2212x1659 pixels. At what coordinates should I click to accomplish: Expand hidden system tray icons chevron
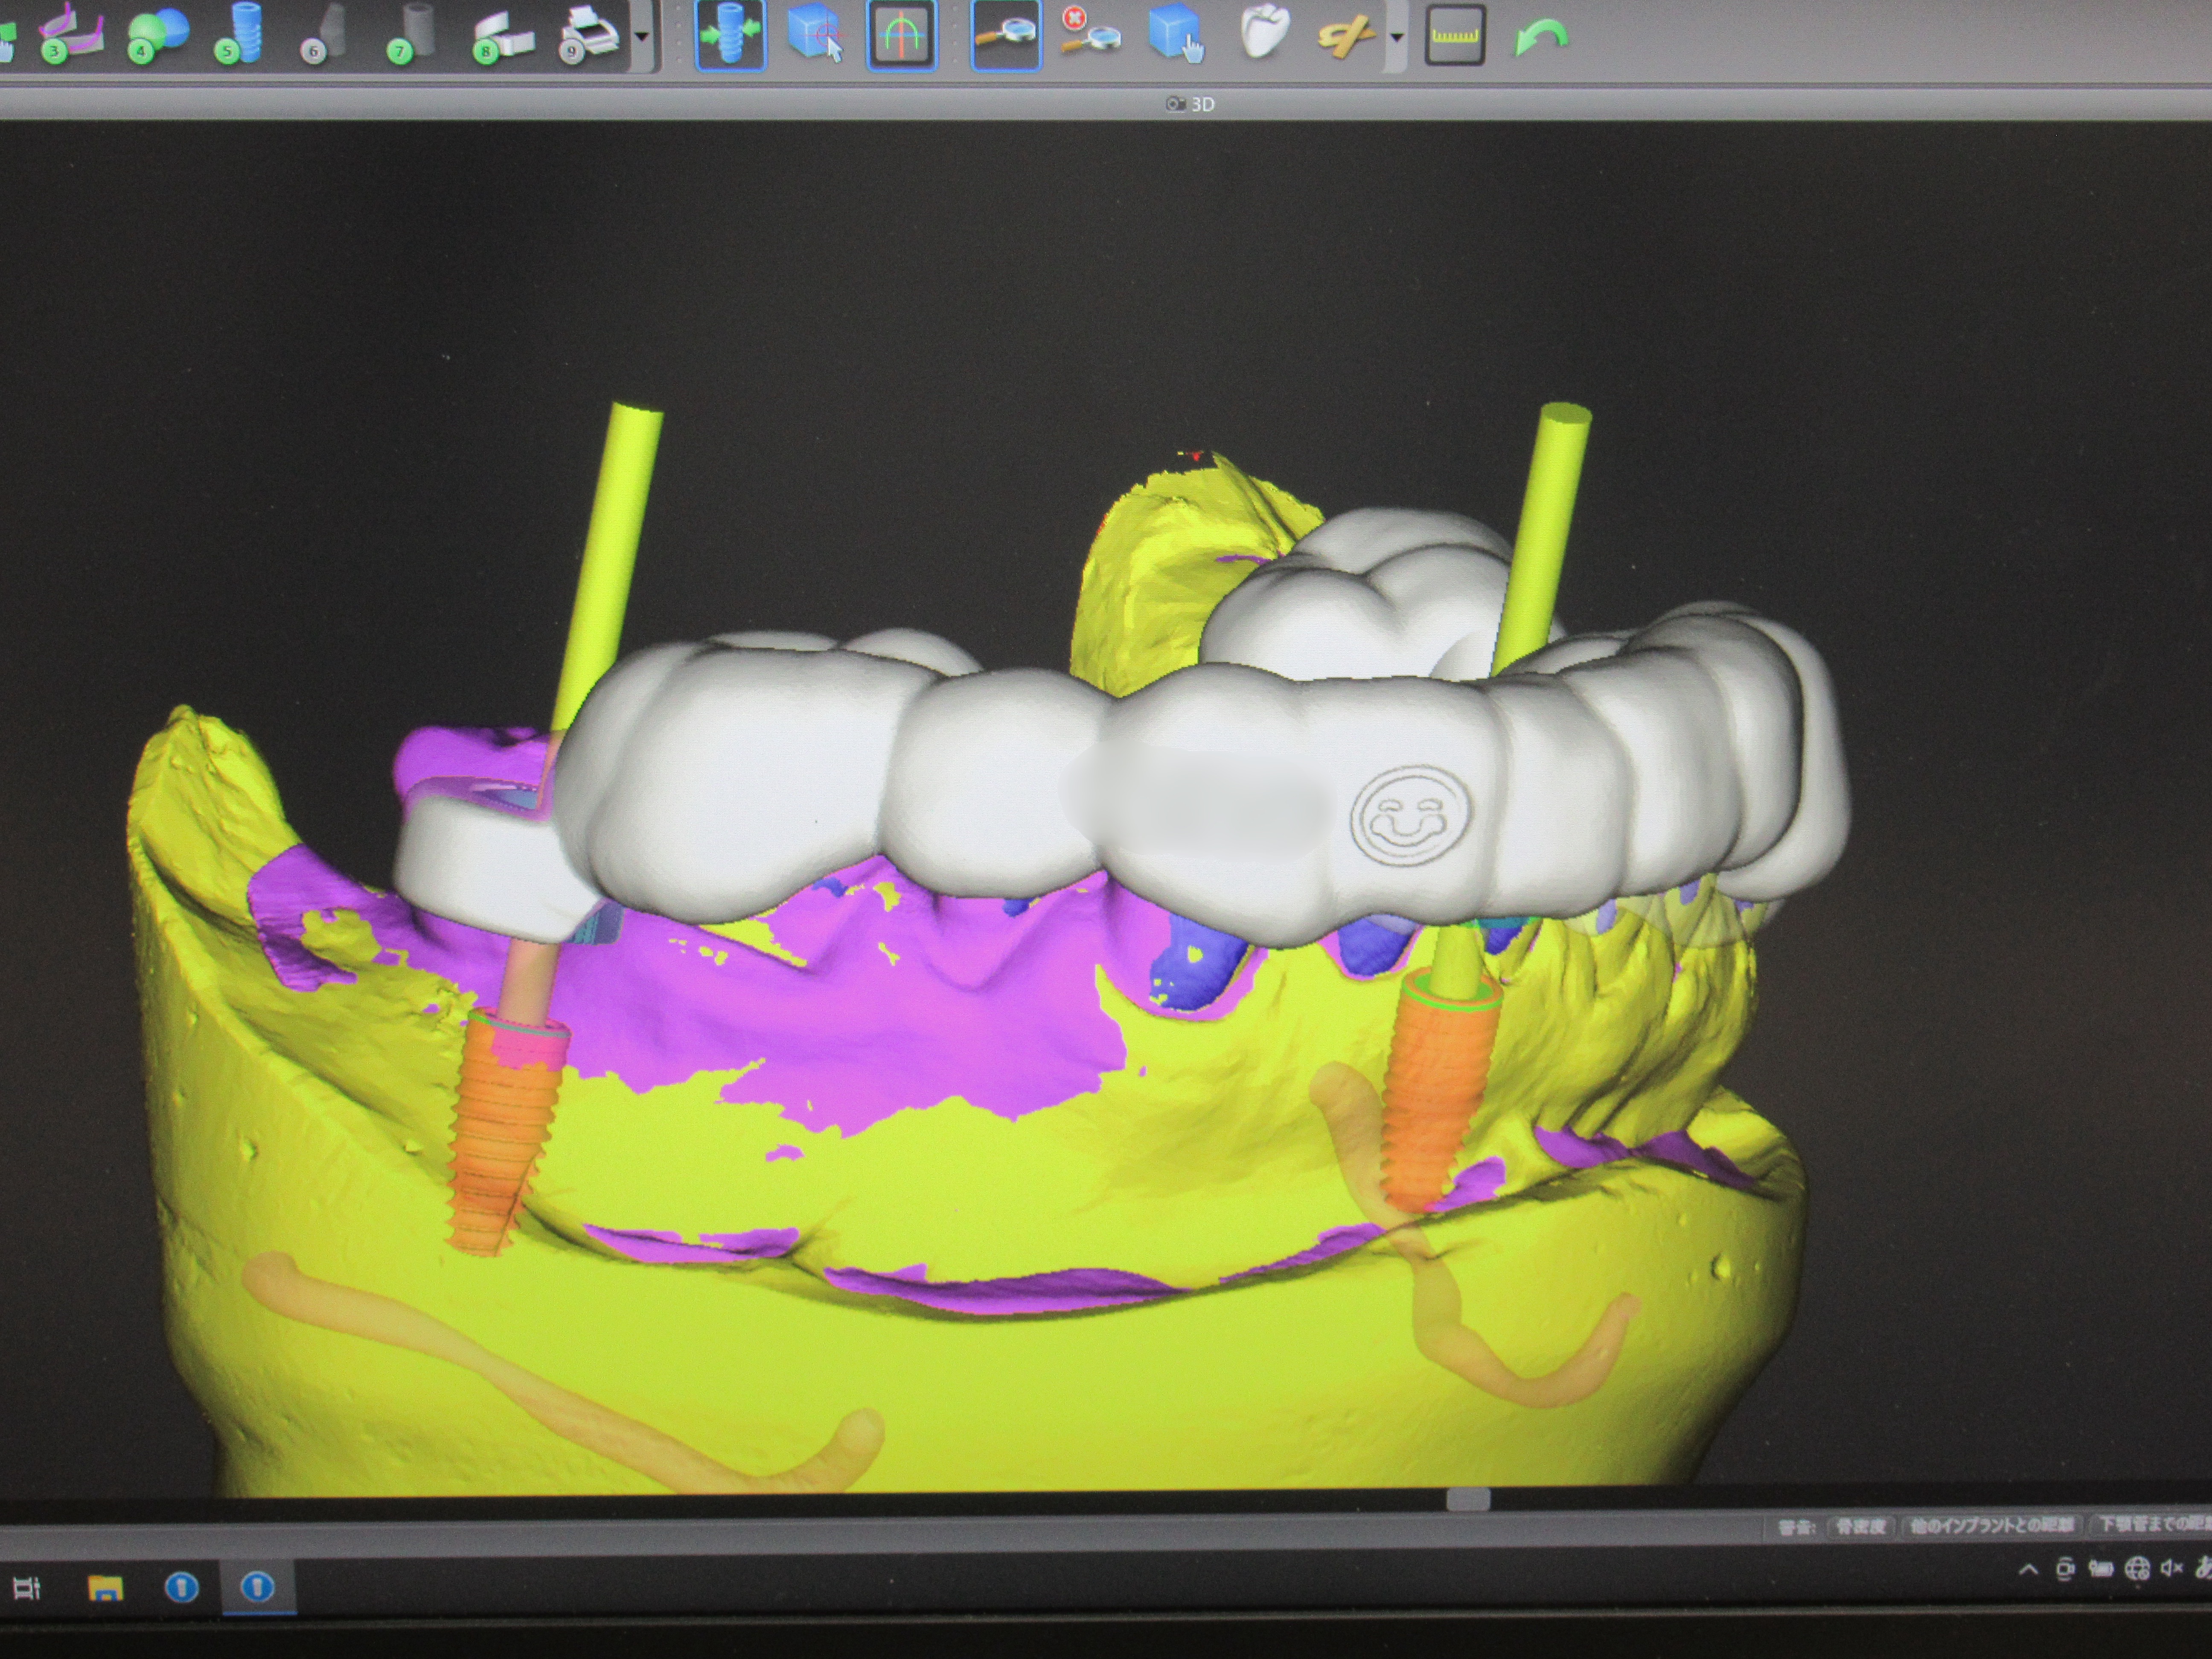[x=2028, y=1570]
